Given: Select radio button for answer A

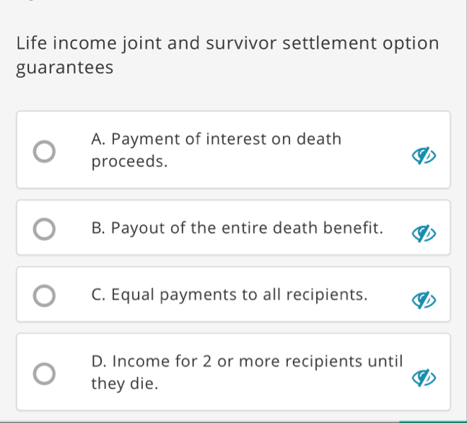Looking at the screenshot, I should click(x=44, y=151).
